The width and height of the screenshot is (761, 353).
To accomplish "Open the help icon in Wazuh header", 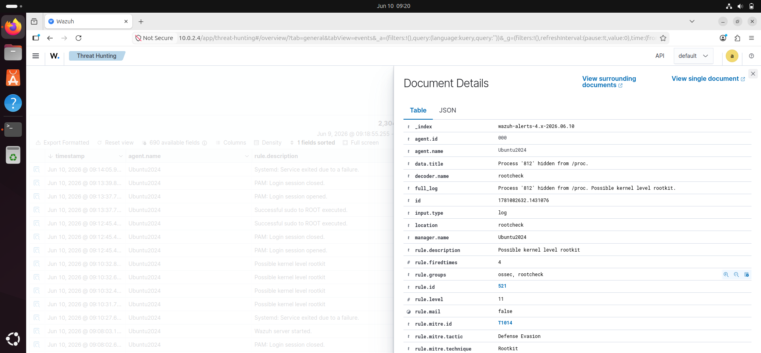I will coord(751,56).
